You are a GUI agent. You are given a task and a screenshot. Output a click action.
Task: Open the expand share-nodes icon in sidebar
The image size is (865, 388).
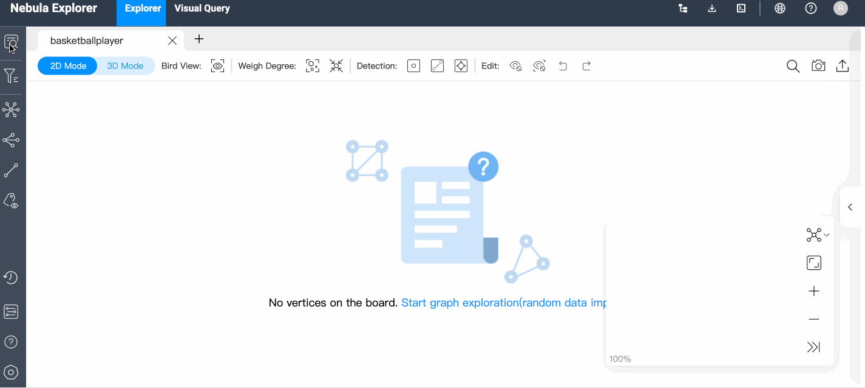pyautogui.click(x=11, y=141)
